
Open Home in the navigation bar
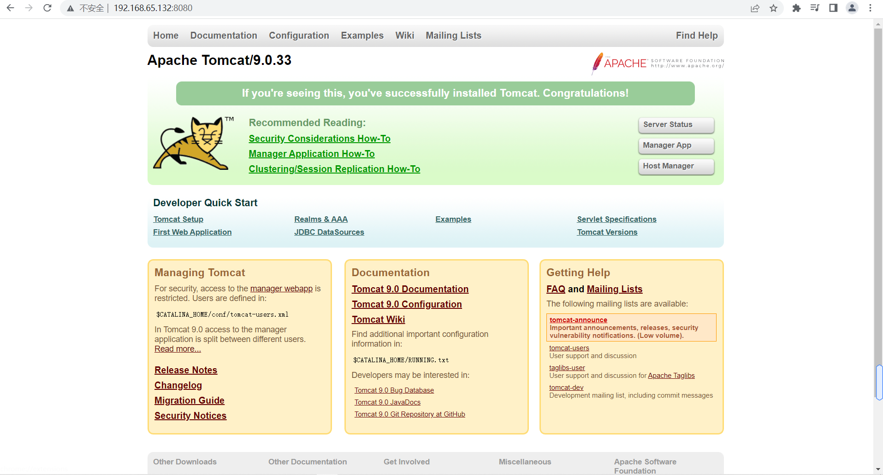coord(166,35)
